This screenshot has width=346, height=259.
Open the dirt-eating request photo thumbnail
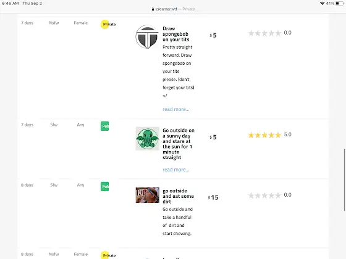(x=148, y=195)
